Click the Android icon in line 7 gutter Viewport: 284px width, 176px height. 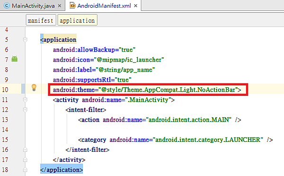pos(15,59)
